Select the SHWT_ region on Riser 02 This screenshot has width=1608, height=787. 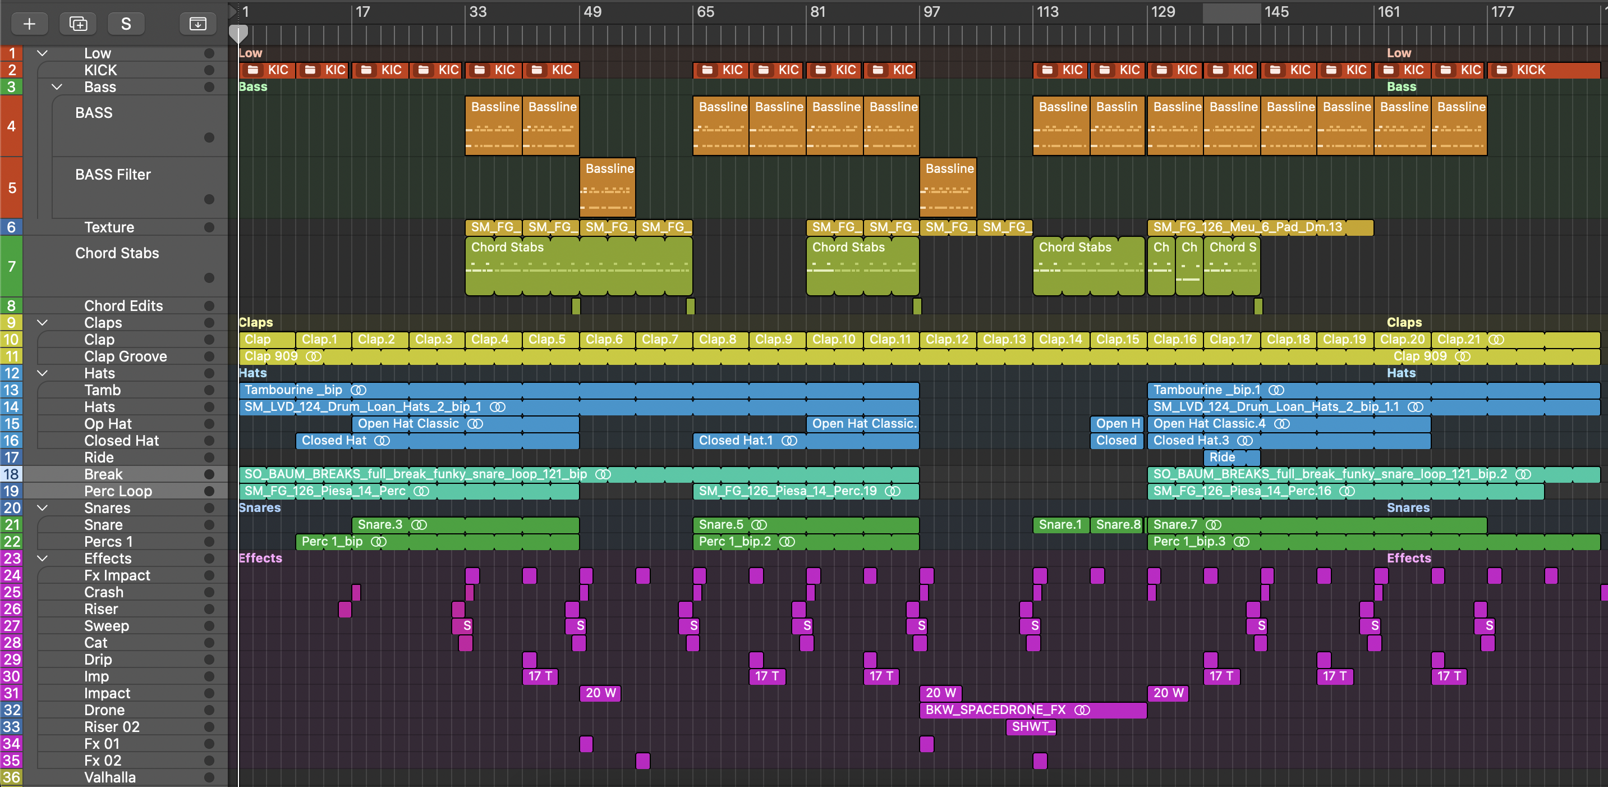click(1031, 727)
